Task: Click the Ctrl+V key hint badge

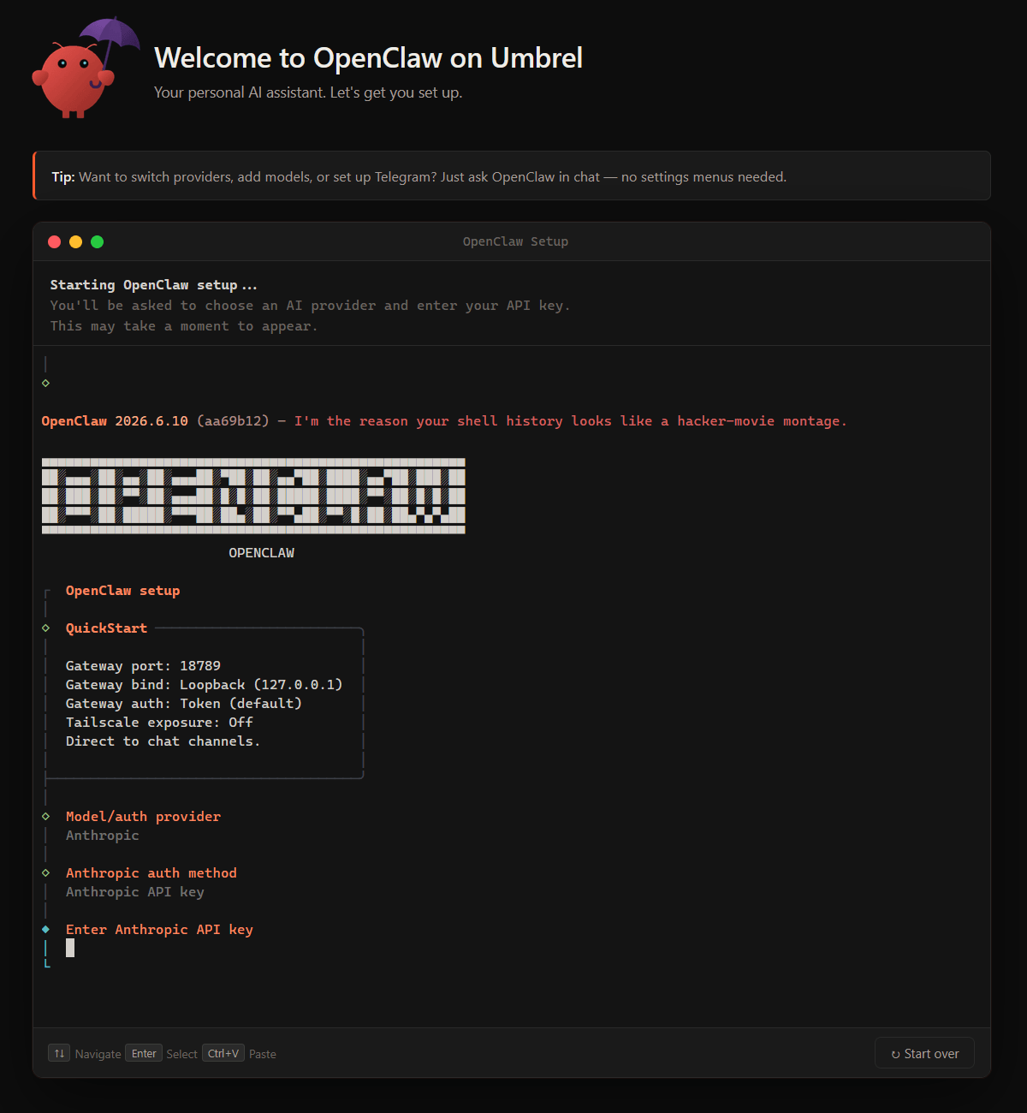Action: click(x=223, y=1053)
